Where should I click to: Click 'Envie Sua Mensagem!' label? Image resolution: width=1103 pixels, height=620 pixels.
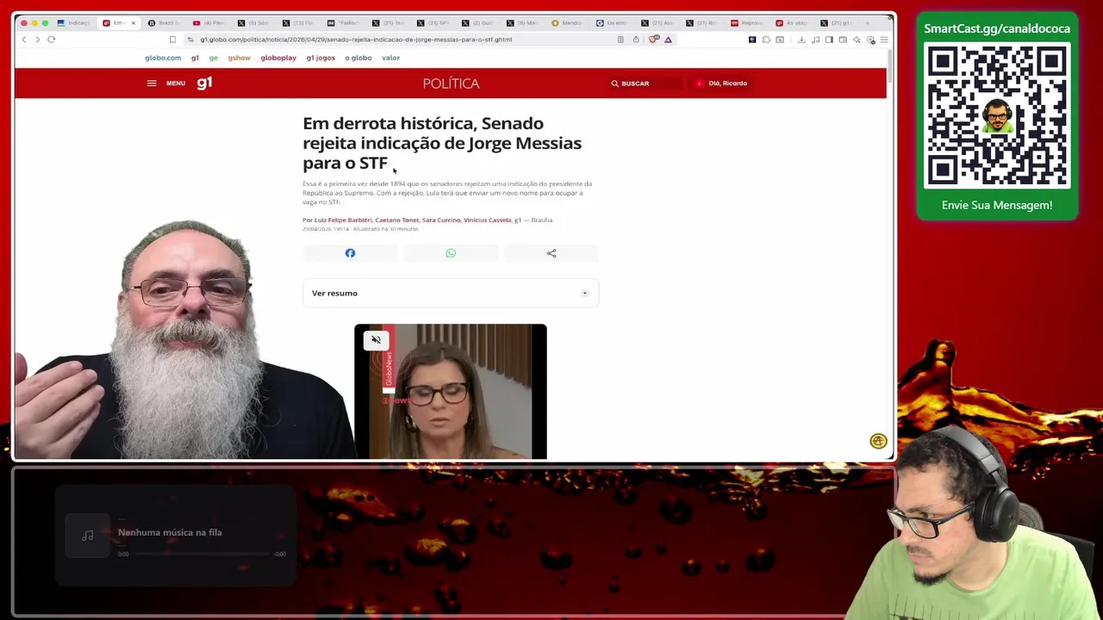[997, 205]
